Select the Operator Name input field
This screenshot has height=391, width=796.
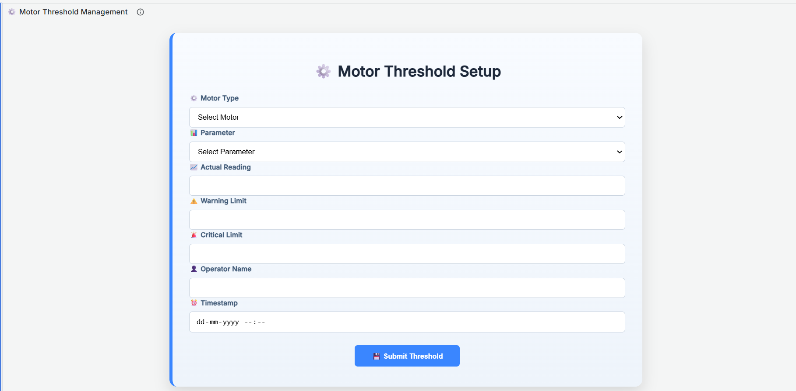pyautogui.click(x=407, y=288)
